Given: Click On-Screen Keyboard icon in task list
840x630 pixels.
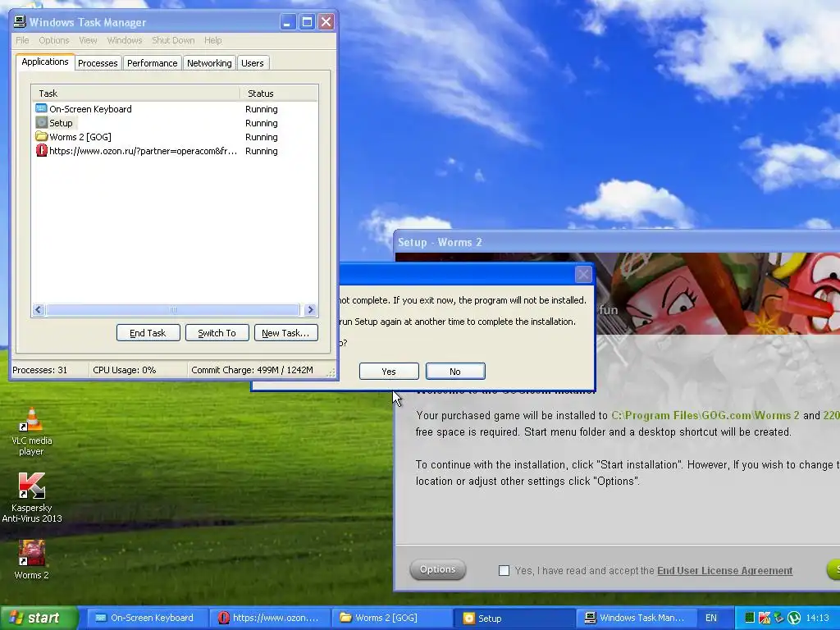Looking at the screenshot, I should [x=41, y=109].
